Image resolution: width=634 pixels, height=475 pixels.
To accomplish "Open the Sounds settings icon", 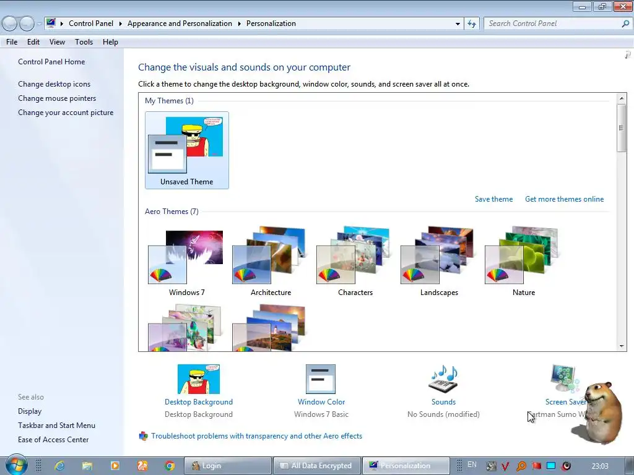I will coord(443,379).
